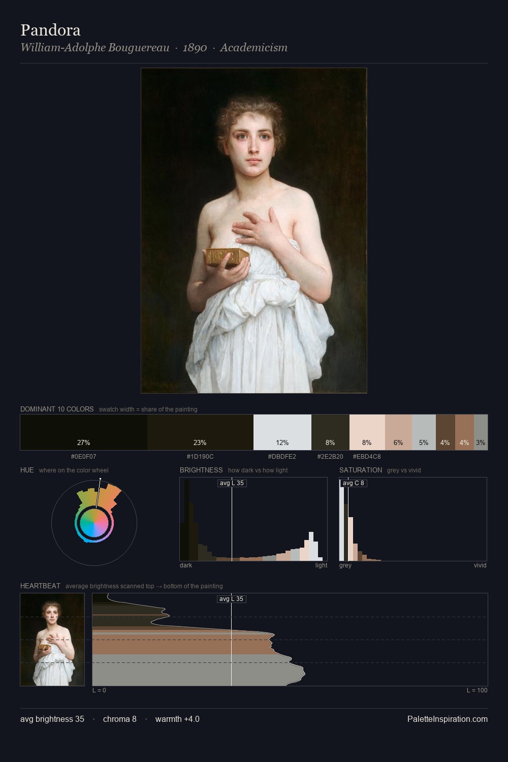Choose the dark olive 8% swatch
This screenshot has height=762, width=508.
pos(330,432)
